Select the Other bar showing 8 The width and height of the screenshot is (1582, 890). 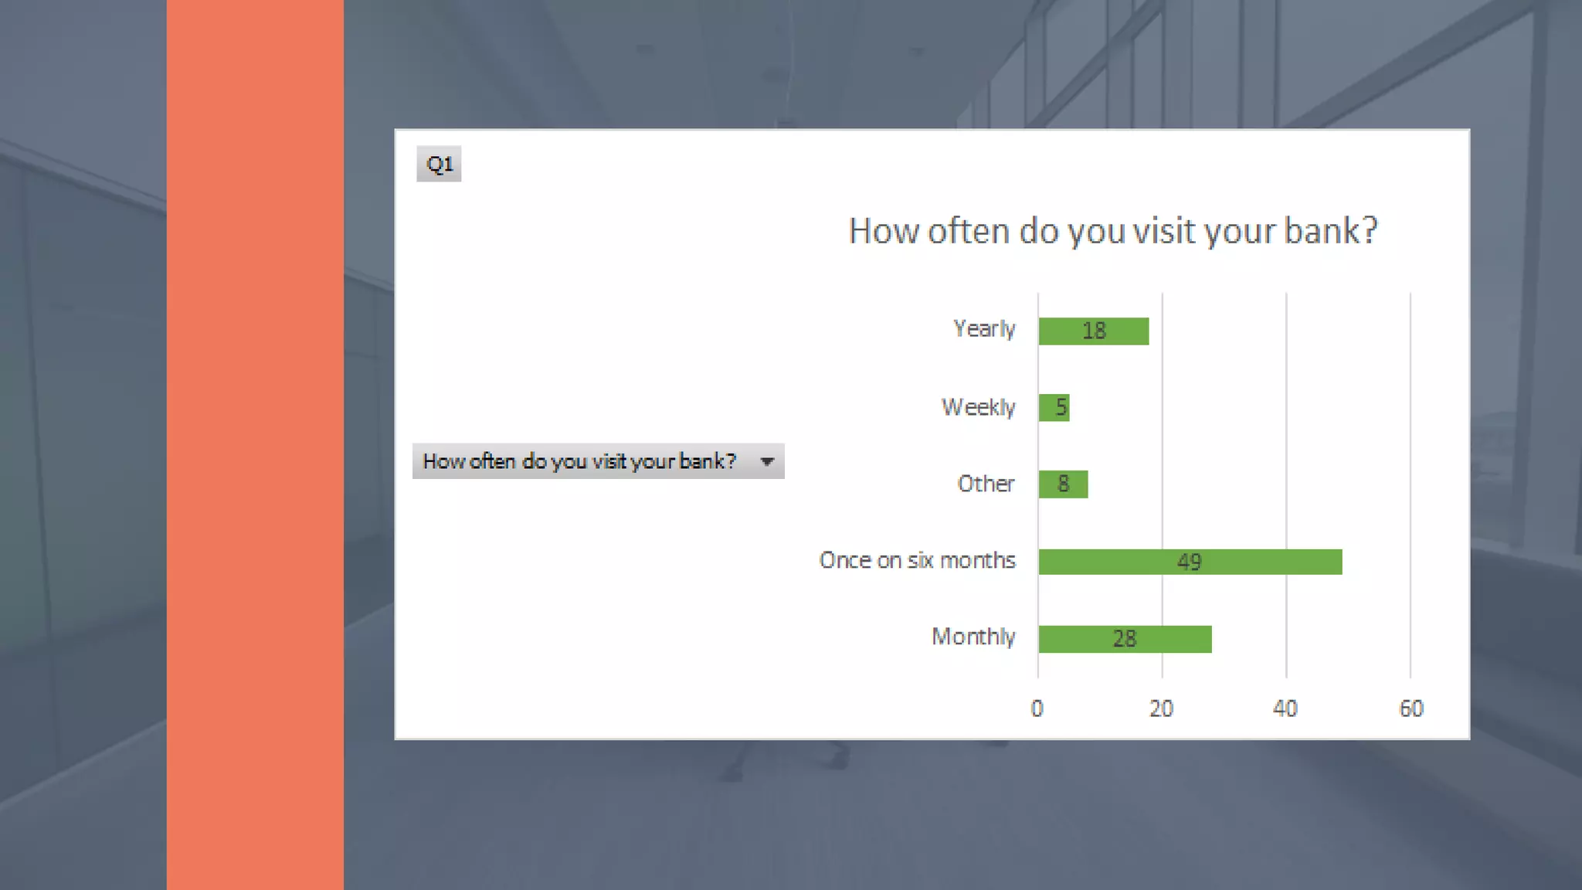coord(1063,484)
